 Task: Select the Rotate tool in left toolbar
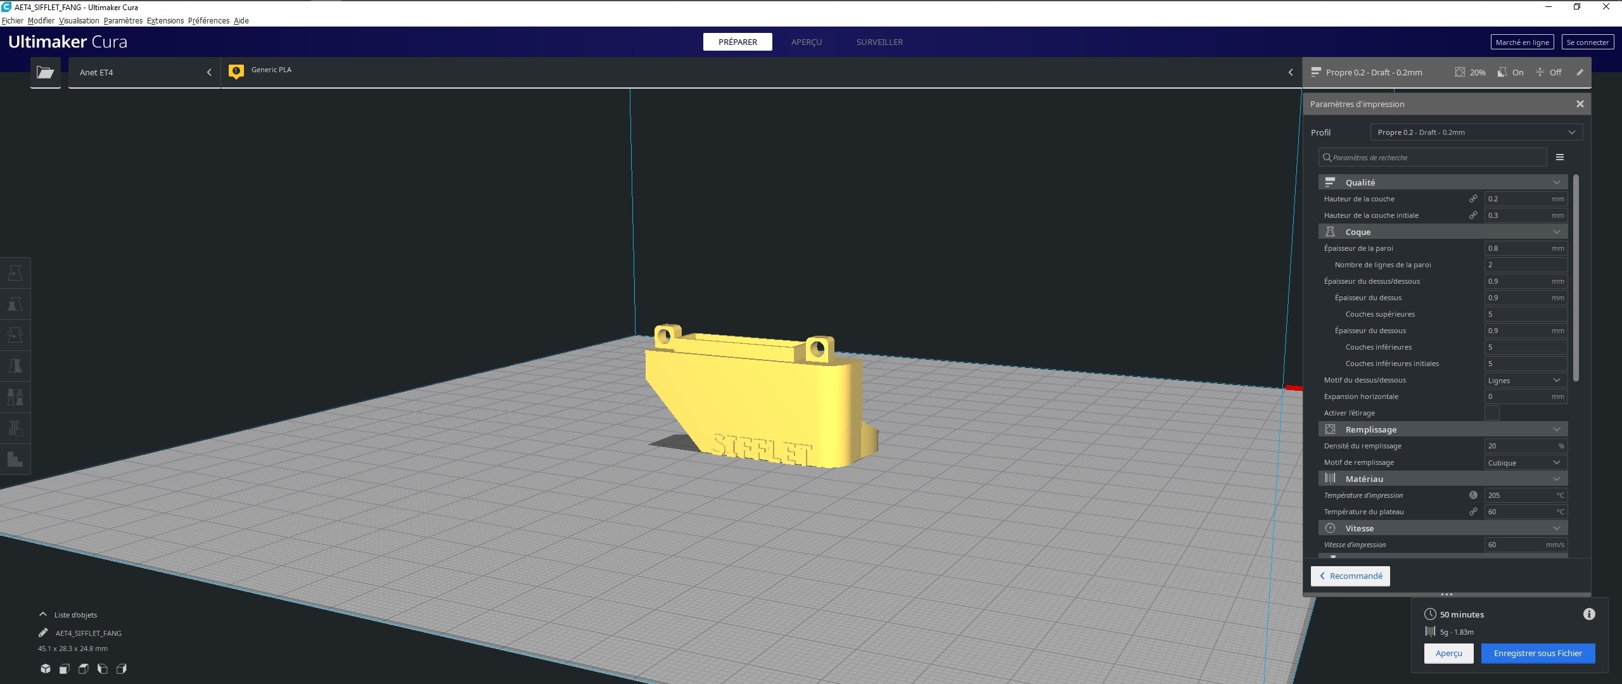[15, 335]
